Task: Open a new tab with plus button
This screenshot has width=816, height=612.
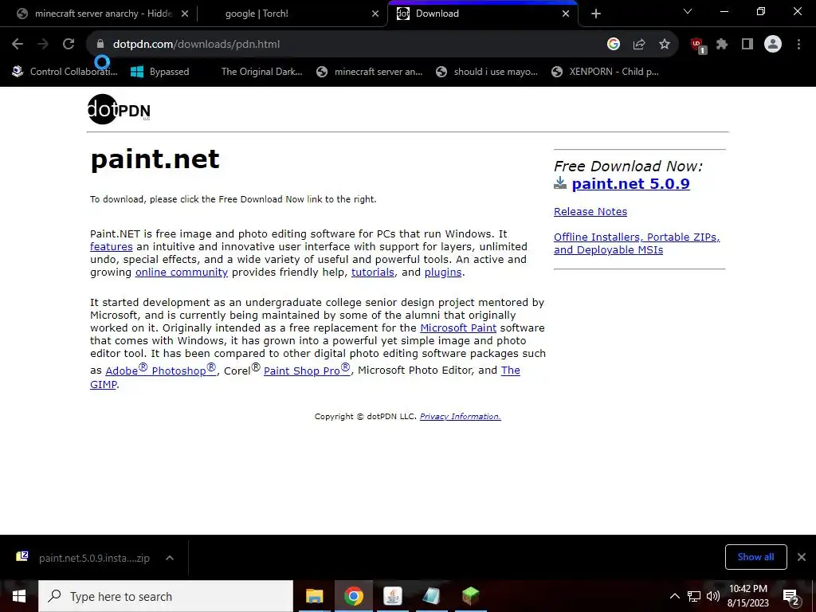Action: 596,14
